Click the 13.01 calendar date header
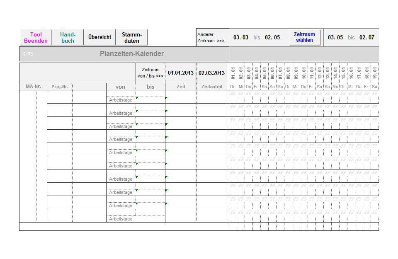Image resolution: width=398 pixels, height=259 pixels. click(328, 73)
